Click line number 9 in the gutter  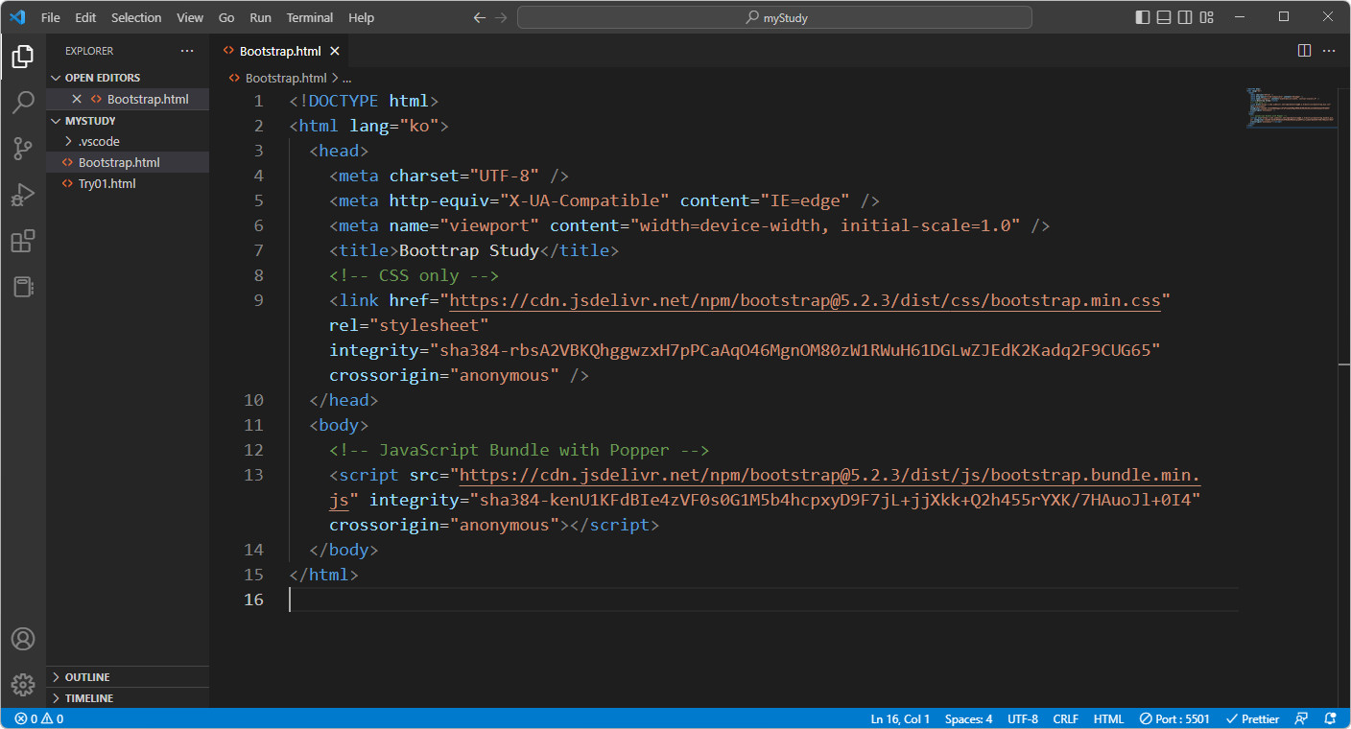coord(258,300)
